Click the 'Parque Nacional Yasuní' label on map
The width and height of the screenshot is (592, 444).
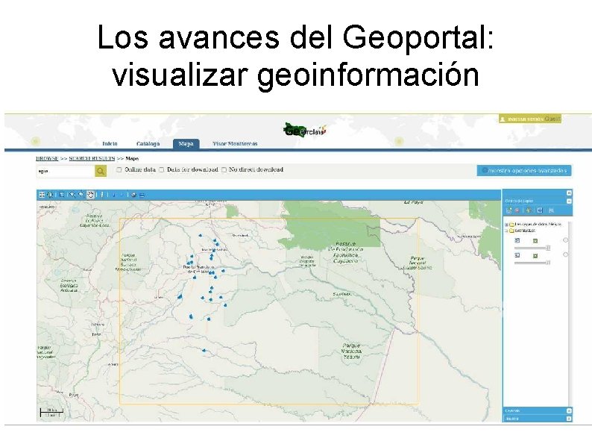click(351, 351)
